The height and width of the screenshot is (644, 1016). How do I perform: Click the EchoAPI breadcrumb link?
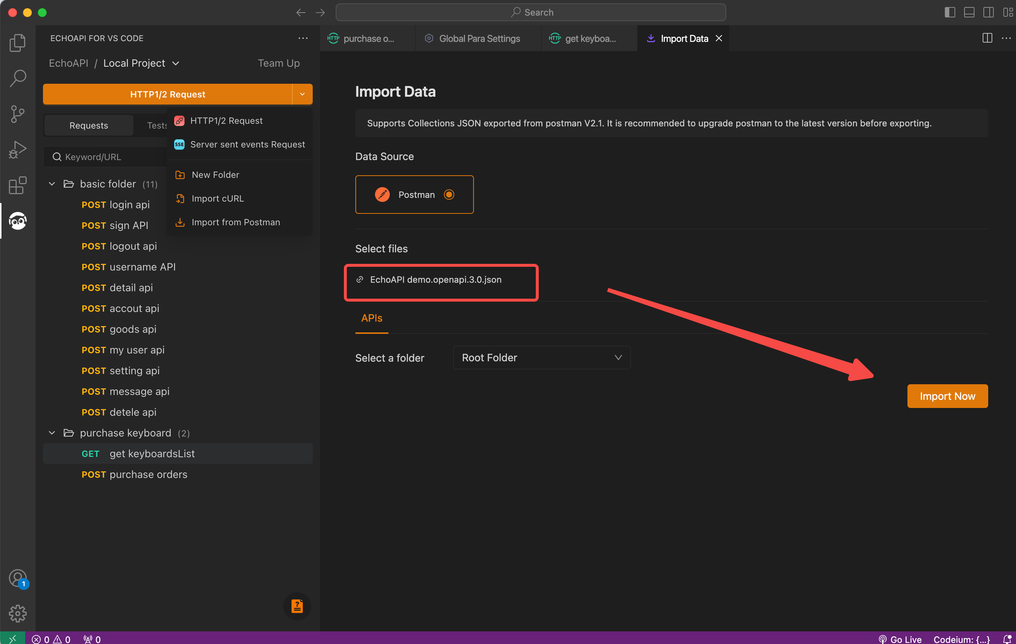[68, 63]
